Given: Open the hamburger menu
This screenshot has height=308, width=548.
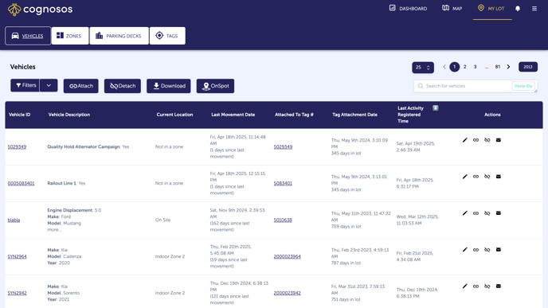Looking at the screenshot, I should click(x=534, y=9).
